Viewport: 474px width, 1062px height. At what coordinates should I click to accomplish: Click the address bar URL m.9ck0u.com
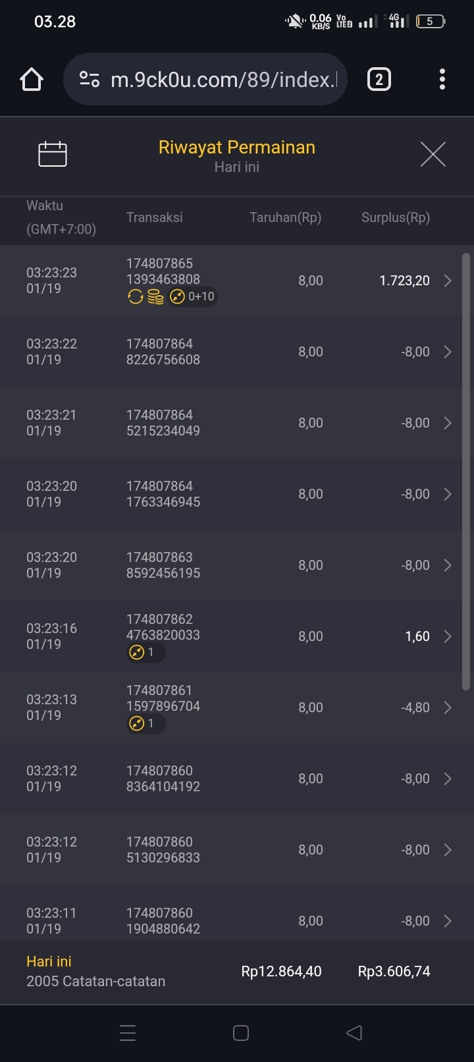pos(223,80)
